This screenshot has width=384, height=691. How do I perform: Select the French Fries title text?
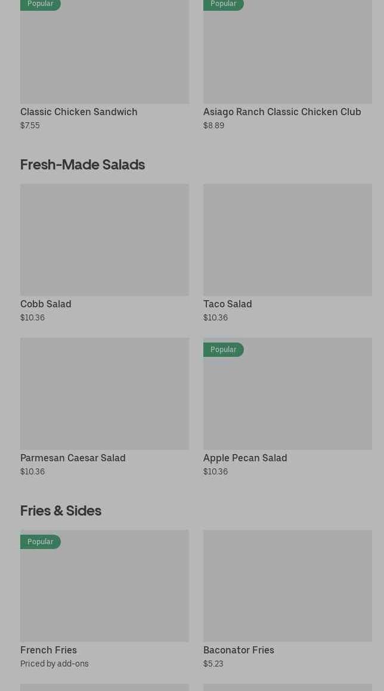tap(48, 650)
